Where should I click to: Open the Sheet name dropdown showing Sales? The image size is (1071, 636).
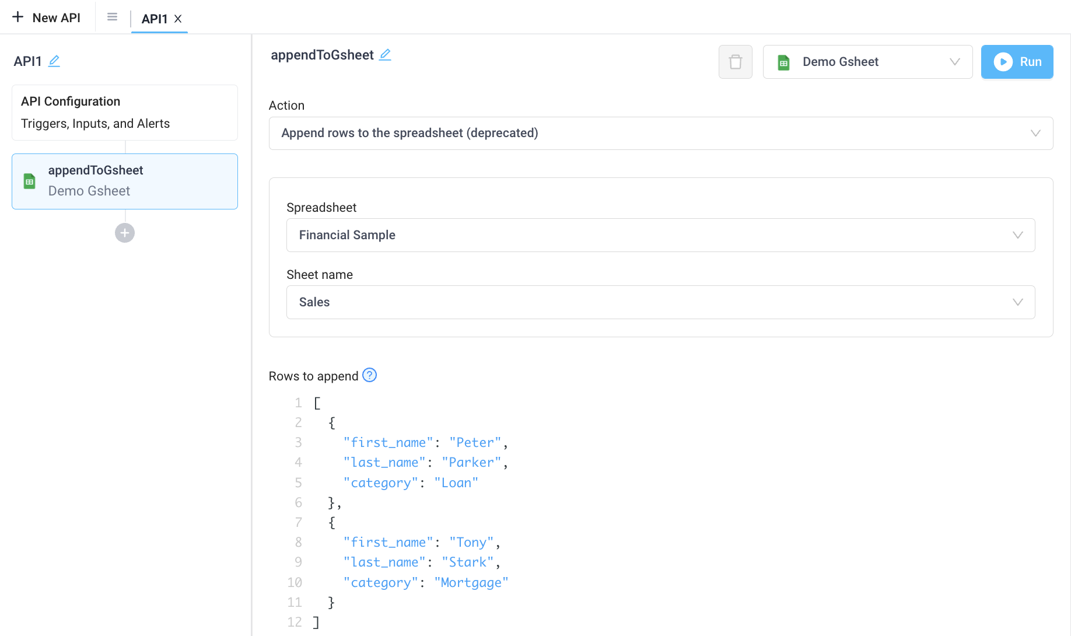point(660,302)
